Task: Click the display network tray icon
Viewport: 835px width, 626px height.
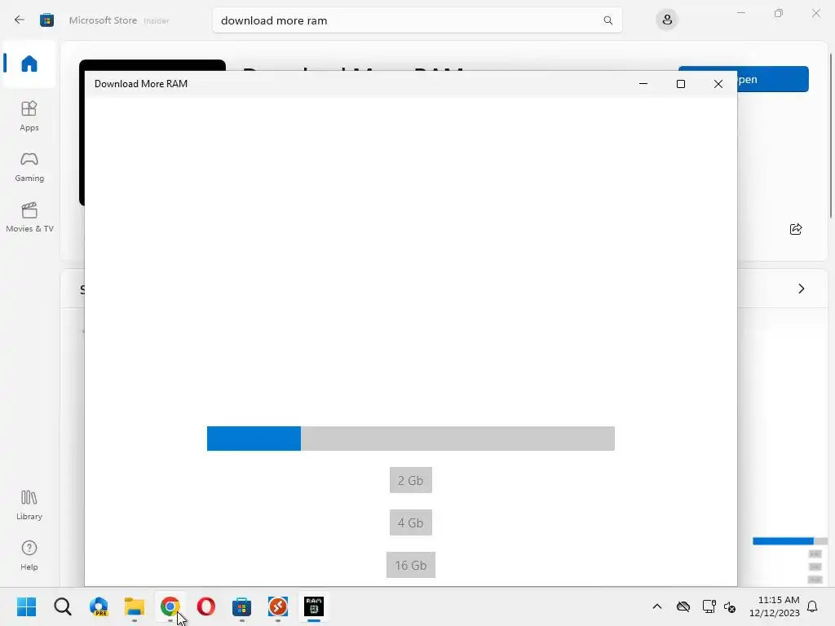Action: point(709,606)
